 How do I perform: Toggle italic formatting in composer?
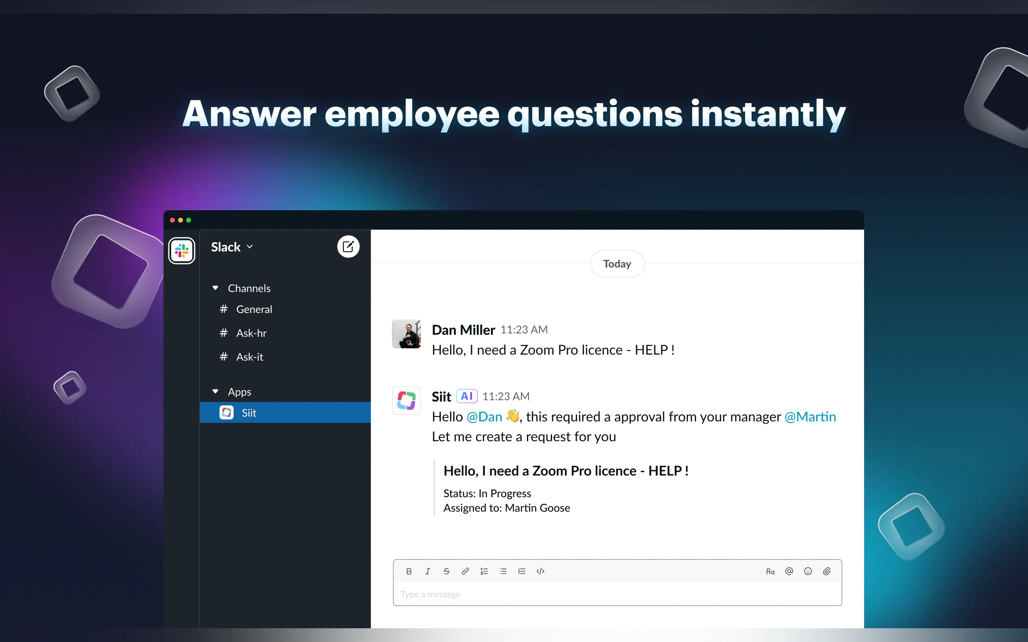[x=427, y=571]
